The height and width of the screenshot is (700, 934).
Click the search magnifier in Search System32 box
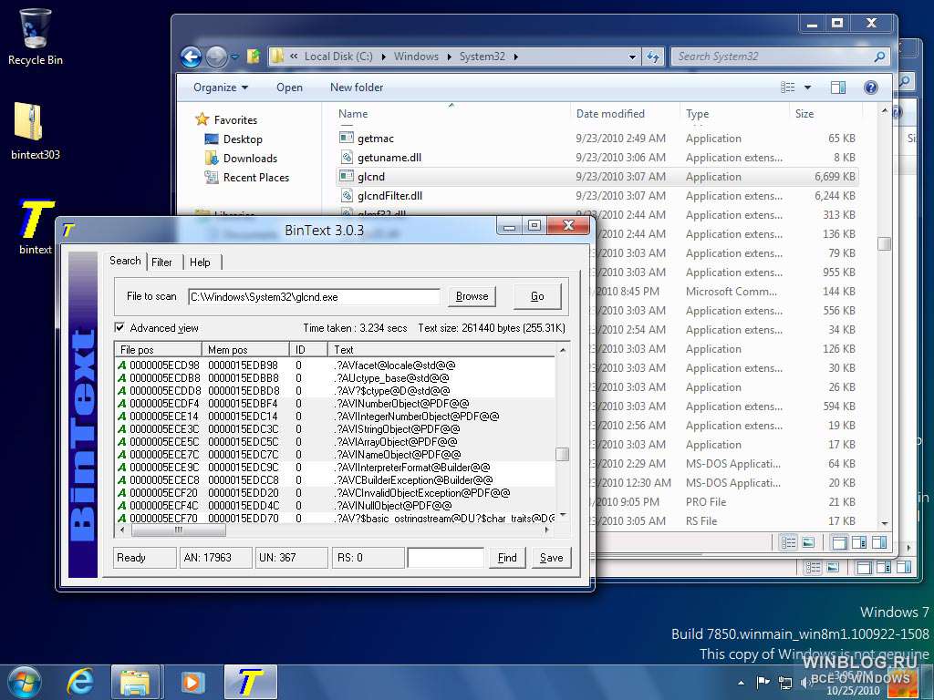tap(879, 57)
